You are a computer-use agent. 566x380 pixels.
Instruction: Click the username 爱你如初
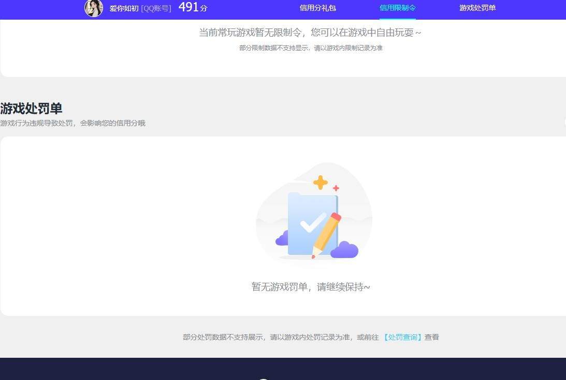click(124, 8)
